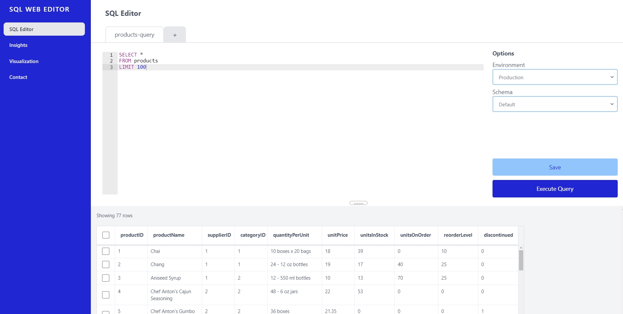Viewport: 623px width, 314px height.
Task: Open a new query tab with plus icon
Action: 175,34
